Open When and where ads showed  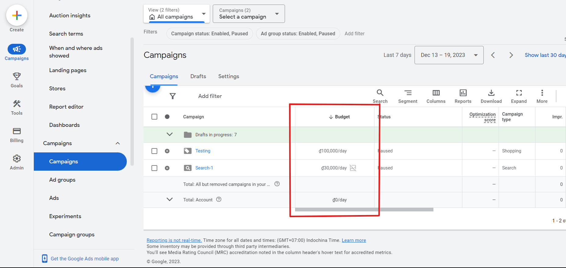[76, 52]
